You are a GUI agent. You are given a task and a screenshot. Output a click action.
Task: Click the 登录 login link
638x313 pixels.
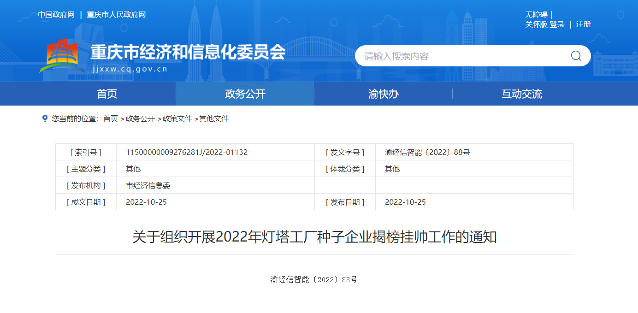click(x=557, y=24)
